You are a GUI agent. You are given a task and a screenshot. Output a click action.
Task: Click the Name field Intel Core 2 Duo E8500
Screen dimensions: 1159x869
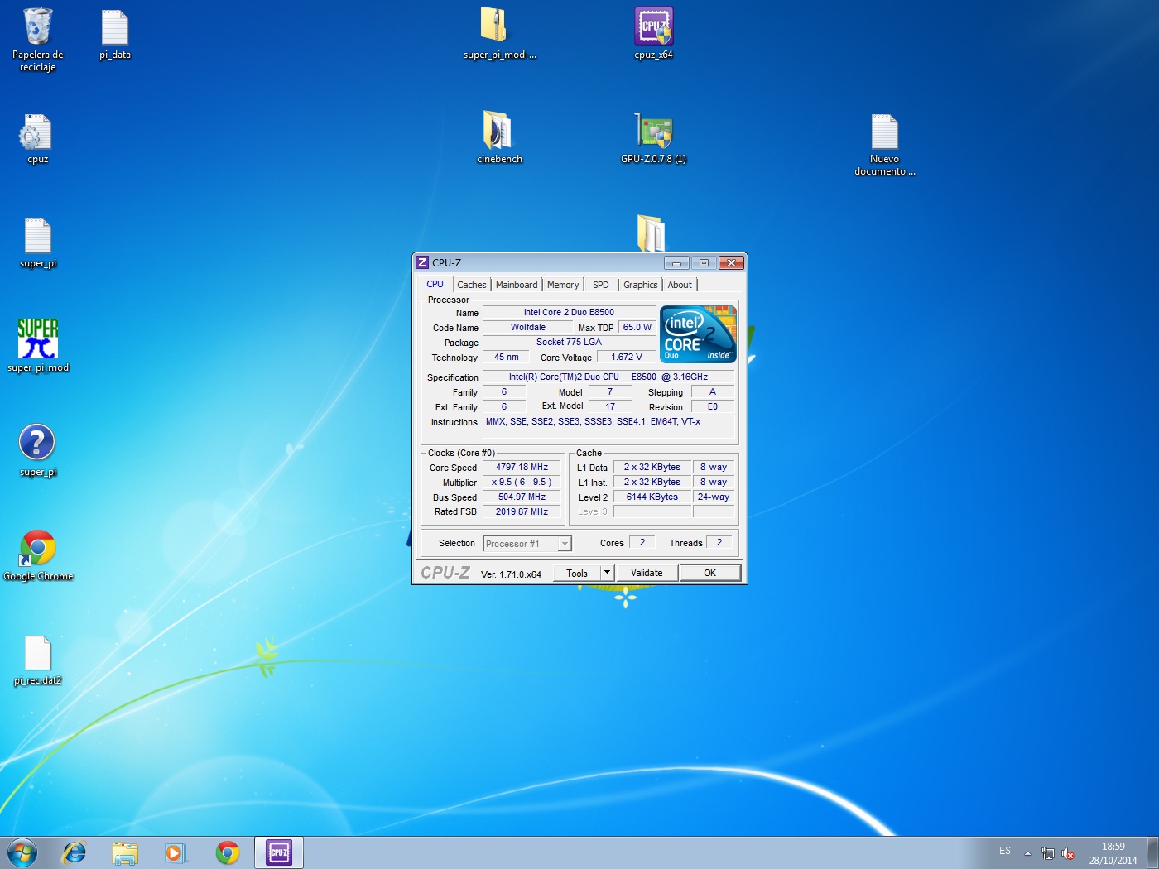tap(569, 313)
